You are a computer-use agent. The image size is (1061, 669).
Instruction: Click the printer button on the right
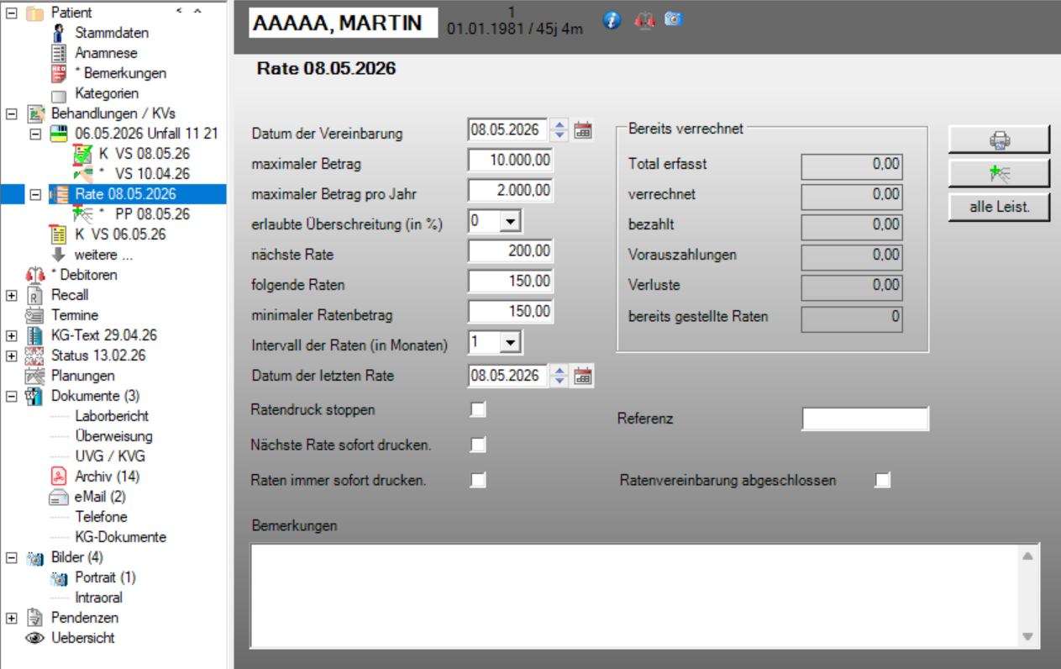click(x=999, y=140)
